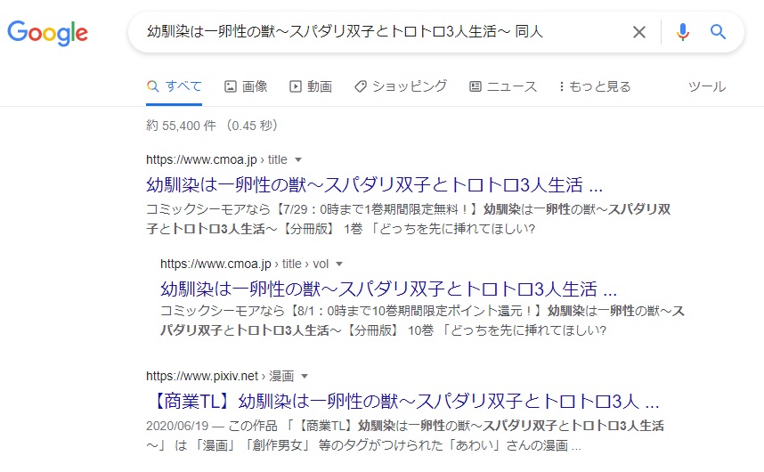Click the play icon beside 動画

[296, 86]
